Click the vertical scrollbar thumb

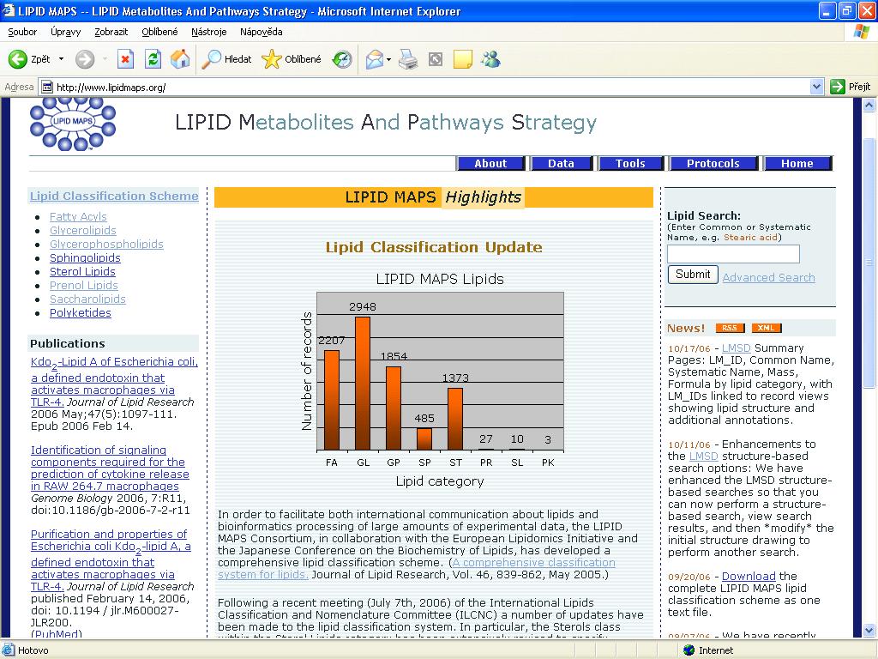[x=869, y=263]
